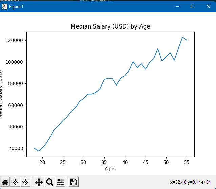Click the line's lowest point near age 19
Viewport: 216px width, 189px height.
pos(38,151)
